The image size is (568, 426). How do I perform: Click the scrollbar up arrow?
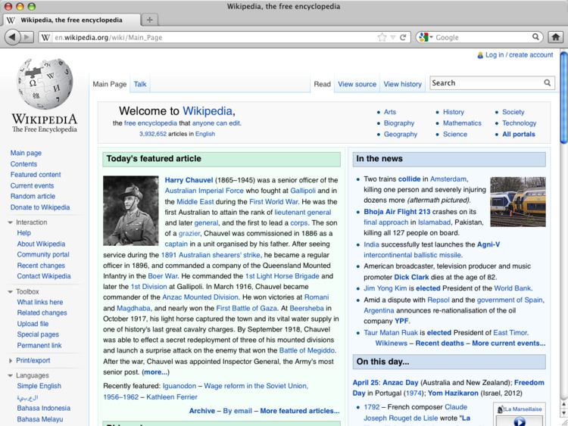[563, 404]
